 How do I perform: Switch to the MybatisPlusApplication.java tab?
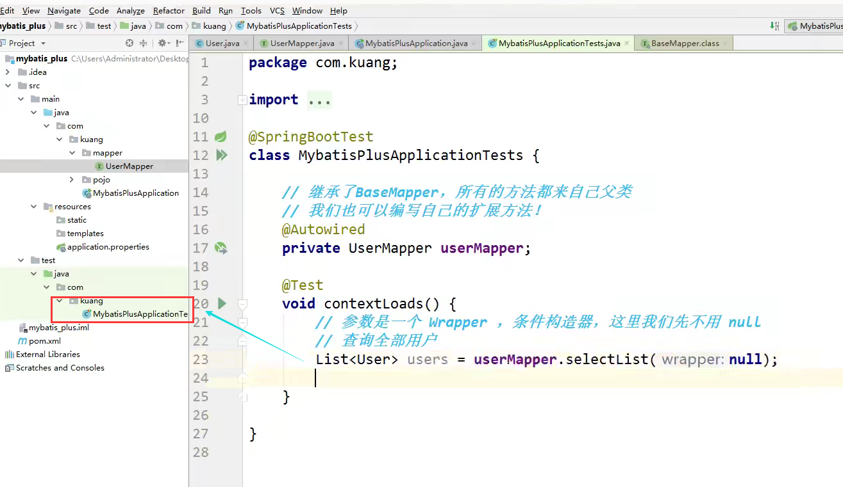click(x=416, y=44)
